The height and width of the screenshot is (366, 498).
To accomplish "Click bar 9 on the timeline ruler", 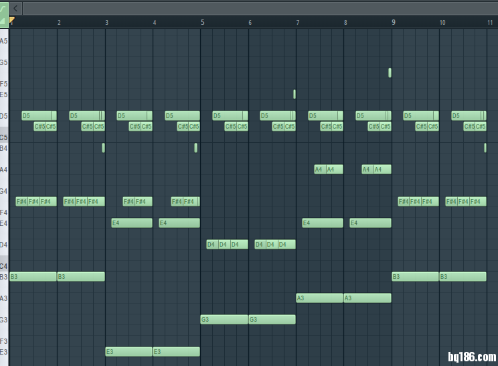I will tap(394, 22).
